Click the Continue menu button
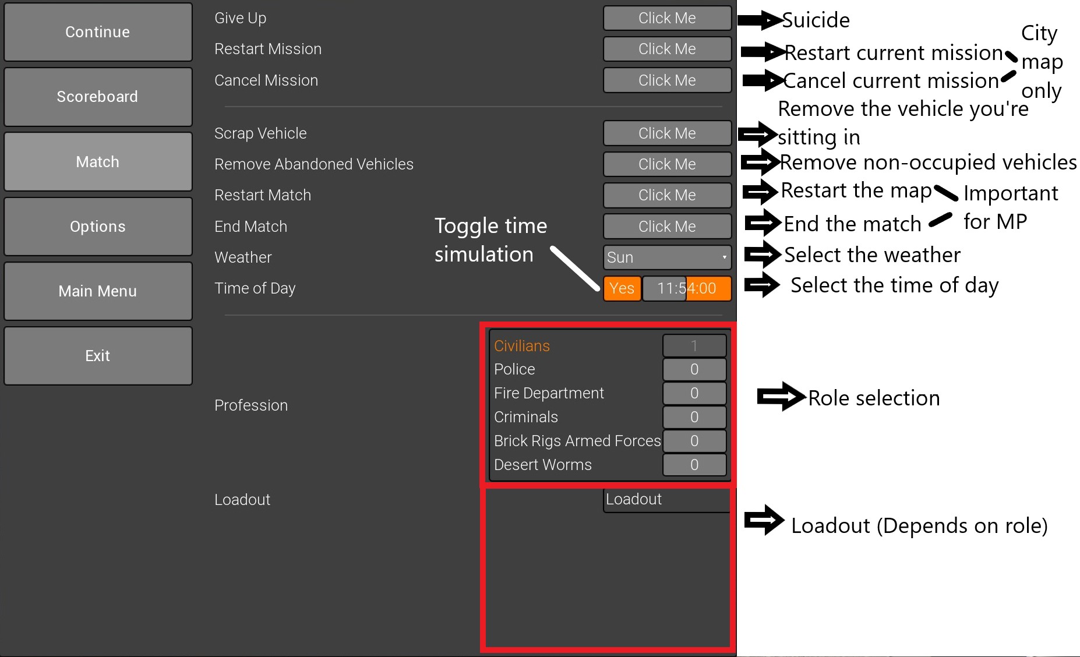The height and width of the screenshot is (657, 1080). (x=98, y=32)
